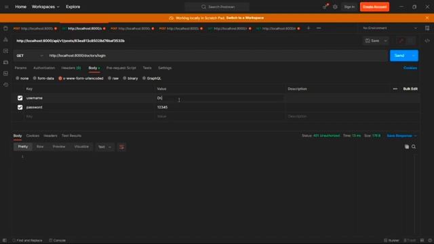Toggle the response line wrap icon
434x244 pixels.
tap(121, 147)
